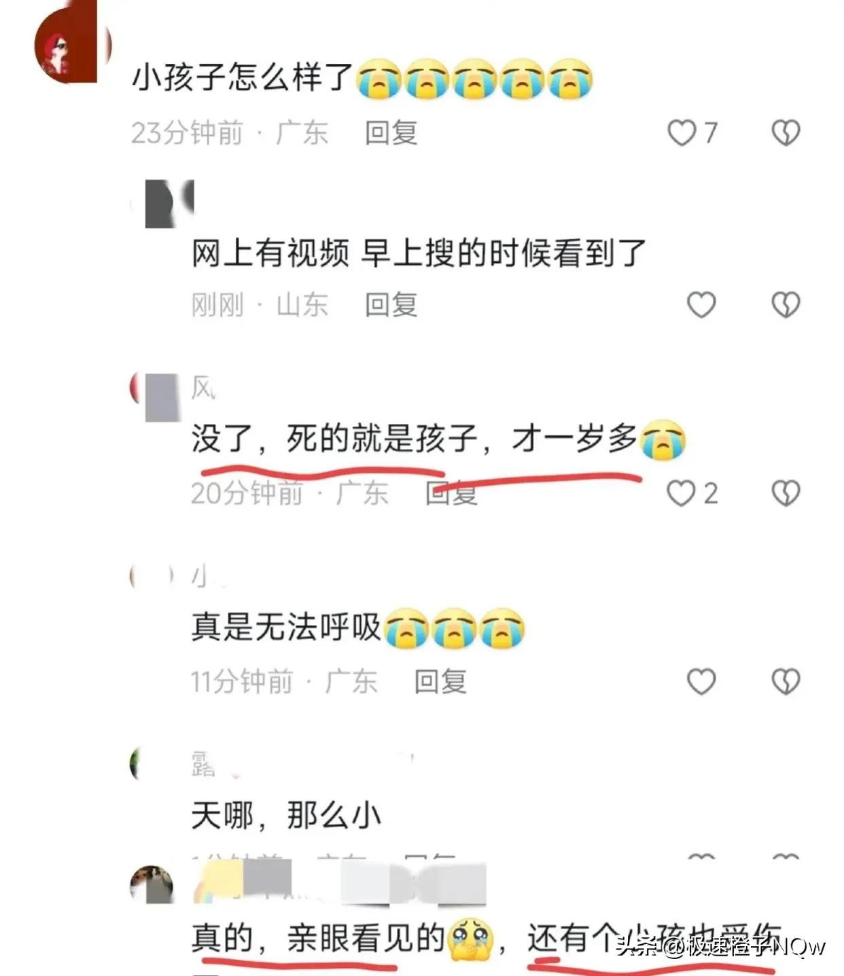Select the comment '真的，亲眼看见的'
The width and height of the screenshot is (844, 976).
click(x=317, y=938)
